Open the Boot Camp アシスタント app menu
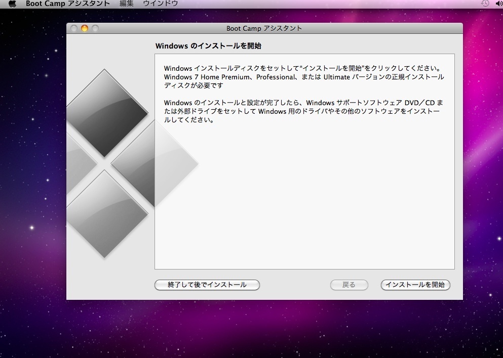Viewport: 503px width, 358px height. pos(68,4)
